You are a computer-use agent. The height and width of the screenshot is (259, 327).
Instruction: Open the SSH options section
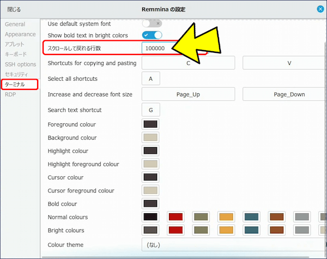pos(20,64)
